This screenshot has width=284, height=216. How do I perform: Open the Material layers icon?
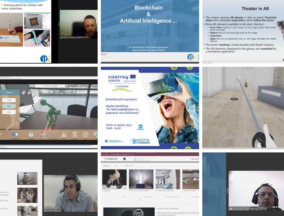click(x=31, y=135)
